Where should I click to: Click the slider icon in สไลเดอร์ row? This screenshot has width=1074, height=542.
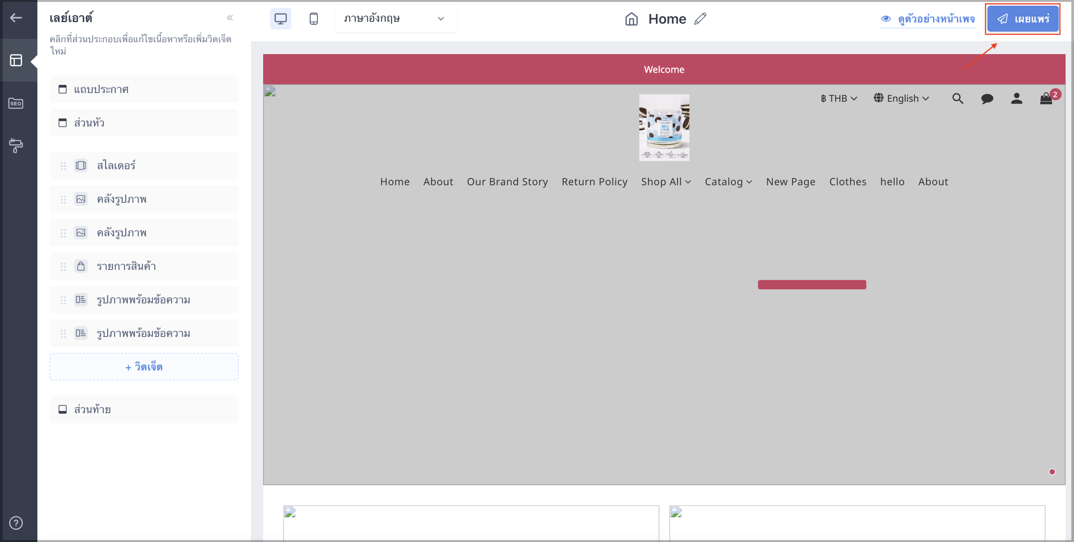[x=81, y=165]
